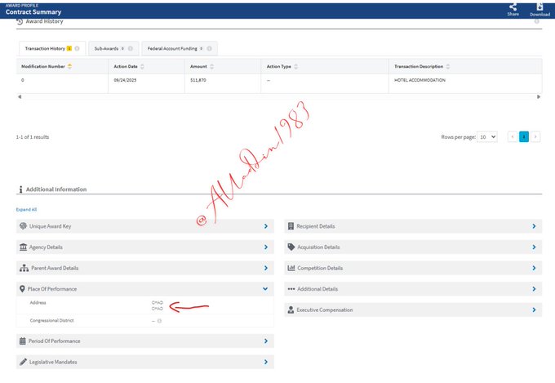Click the Transaction History info icon
The image size is (555, 383).
point(77,48)
